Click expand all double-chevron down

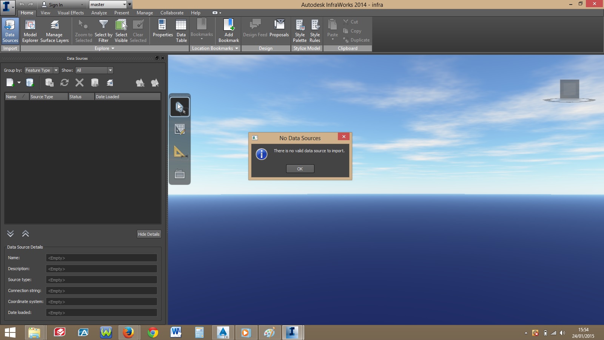(x=10, y=234)
